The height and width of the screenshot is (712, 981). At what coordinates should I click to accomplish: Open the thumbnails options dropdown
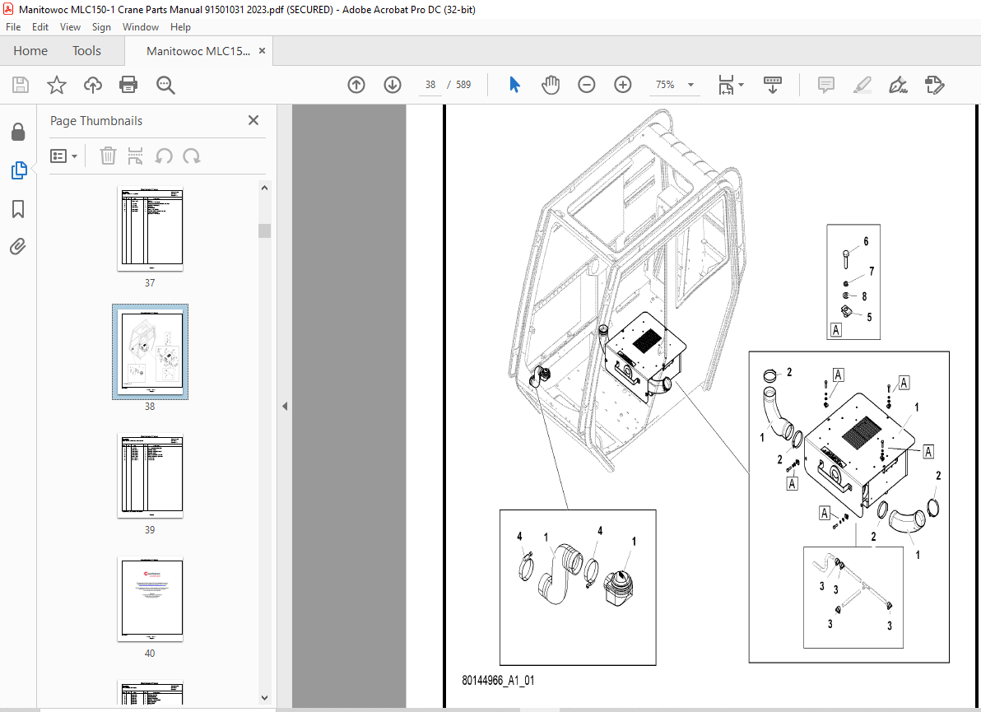(64, 156)
